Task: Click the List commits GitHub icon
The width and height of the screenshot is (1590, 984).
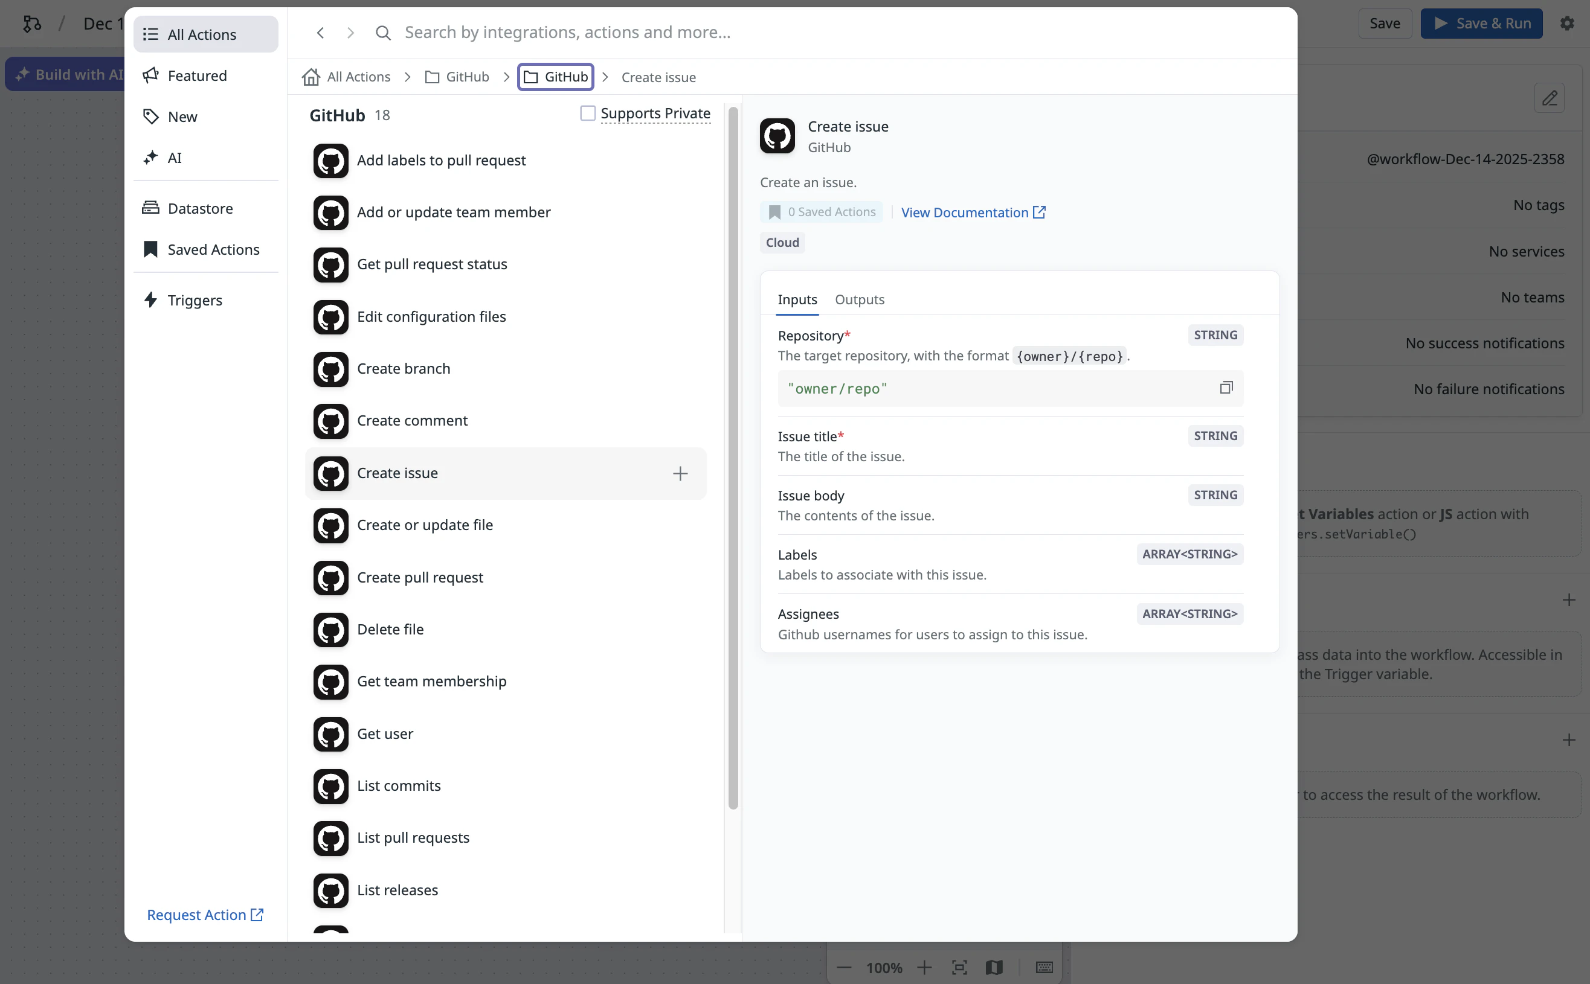Action: 331,786
